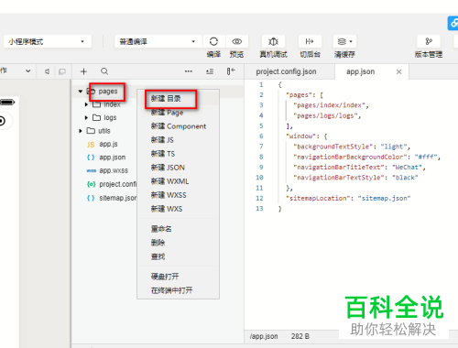Open app.wxss file in tree

(x=114, y=170)
